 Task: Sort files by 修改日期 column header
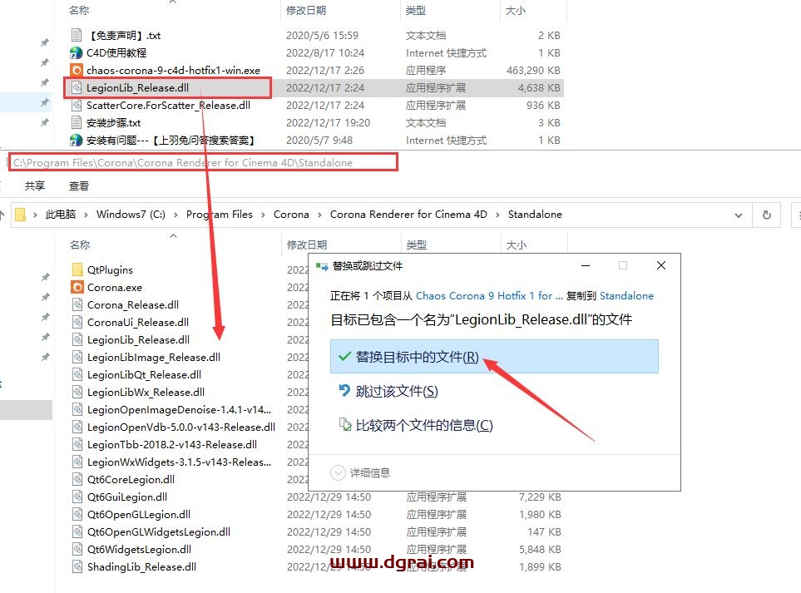(x=306, y=245)
